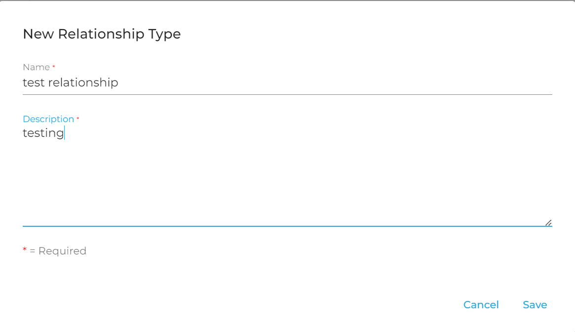Click the gray underline of Name field
575x332 pixels.
tap(286, 94)
